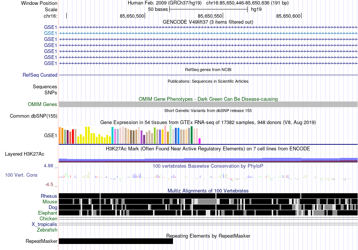The height and width of the screenshot is (250, 358).
Task: Select the gray OMIM Genes bar
Action: [208, 104]
